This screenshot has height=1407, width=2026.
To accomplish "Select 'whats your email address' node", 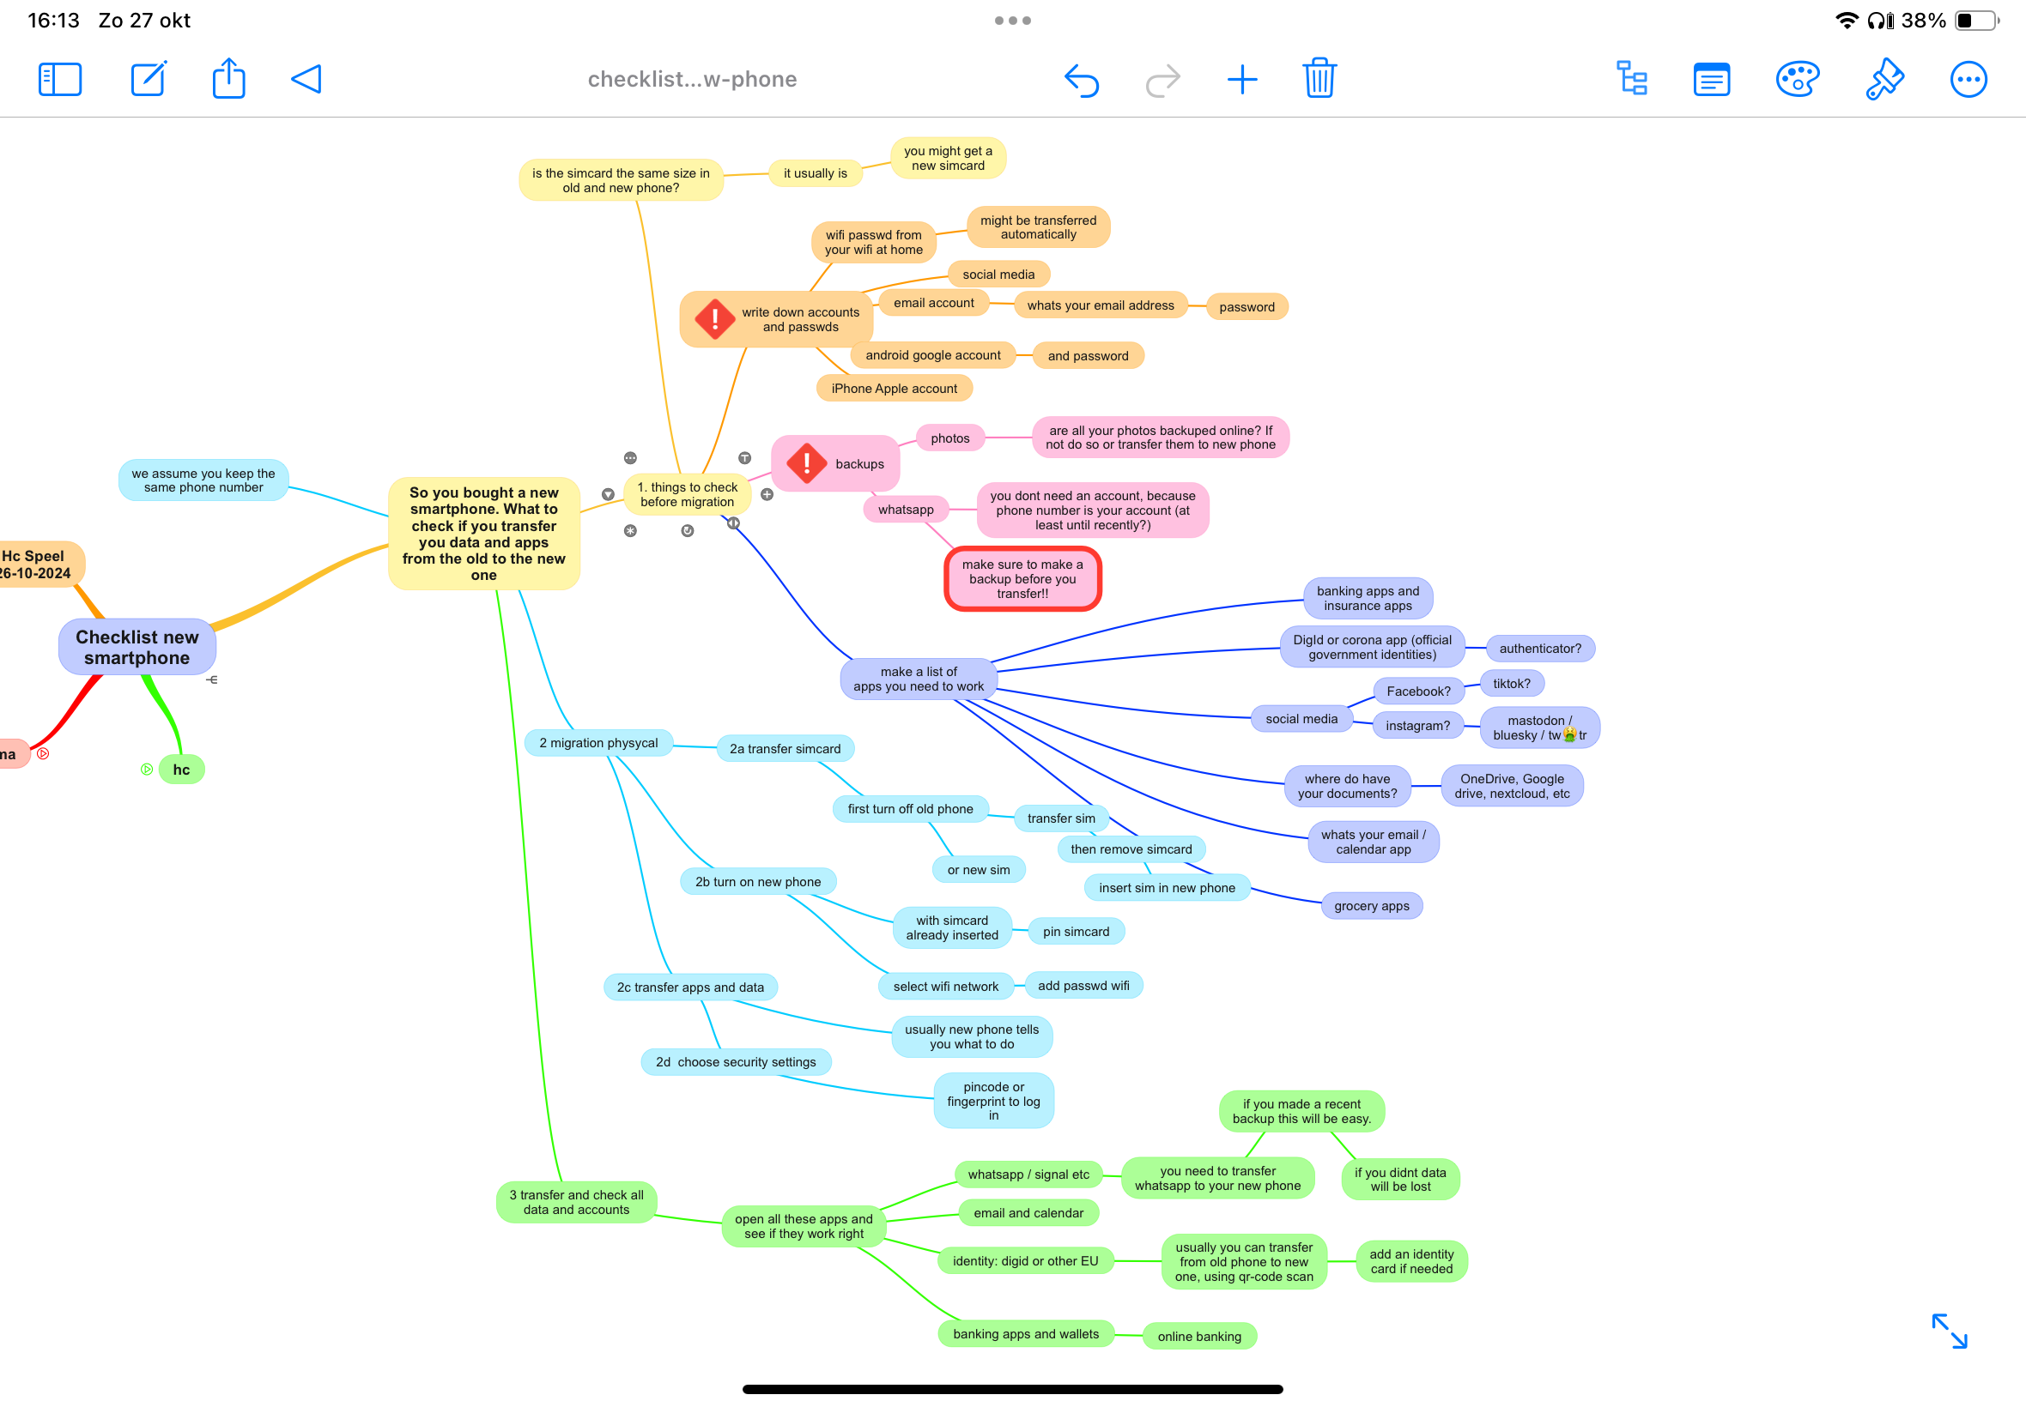I will pos(1100,305).
